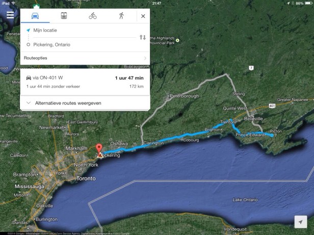Edit the Pickering, Ontario destination field

tap(82, 45)
